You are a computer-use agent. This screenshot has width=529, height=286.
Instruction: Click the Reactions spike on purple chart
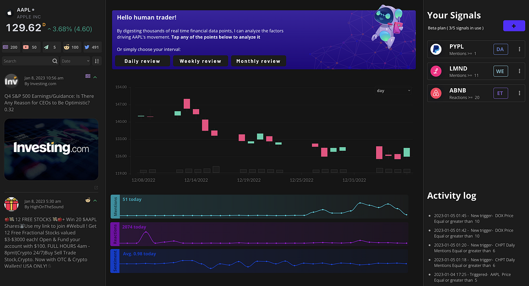(146, 232)
